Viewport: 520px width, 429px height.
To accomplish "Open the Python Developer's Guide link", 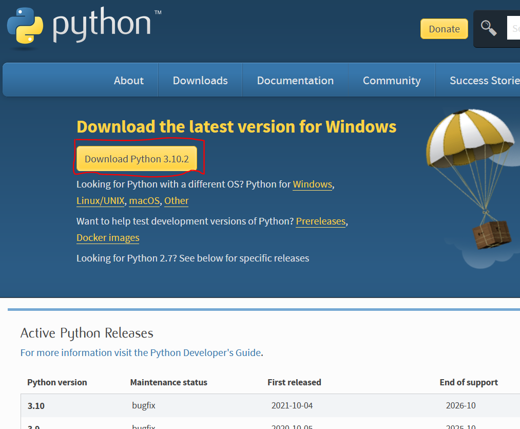I will (x=204, y=352).
